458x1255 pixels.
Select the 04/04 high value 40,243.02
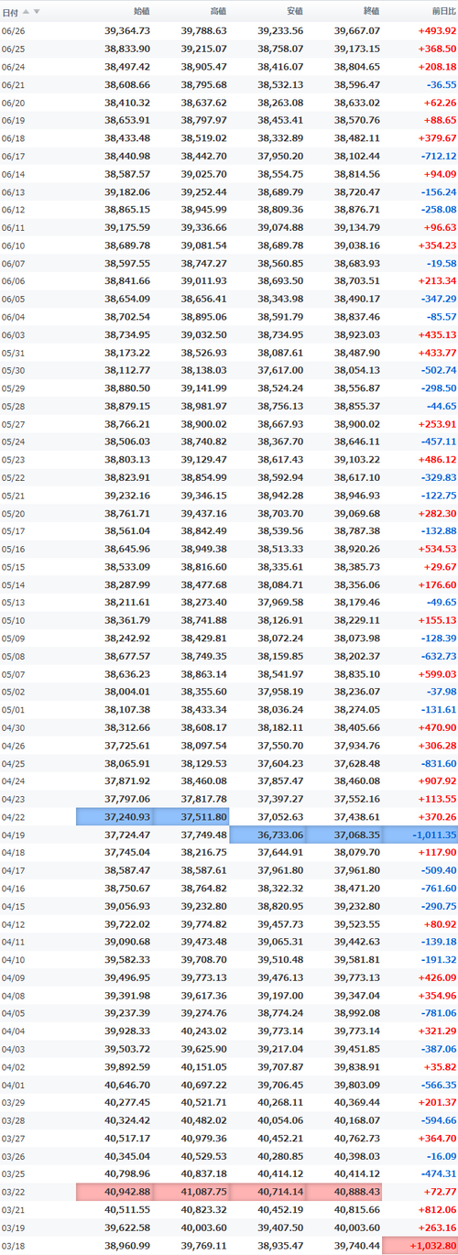click(x=203, y=1032)
